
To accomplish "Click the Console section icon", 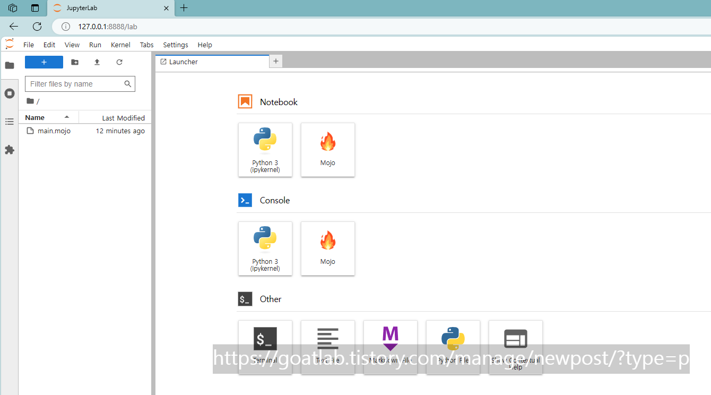I will pyautogui.click(x=245, y=200).
